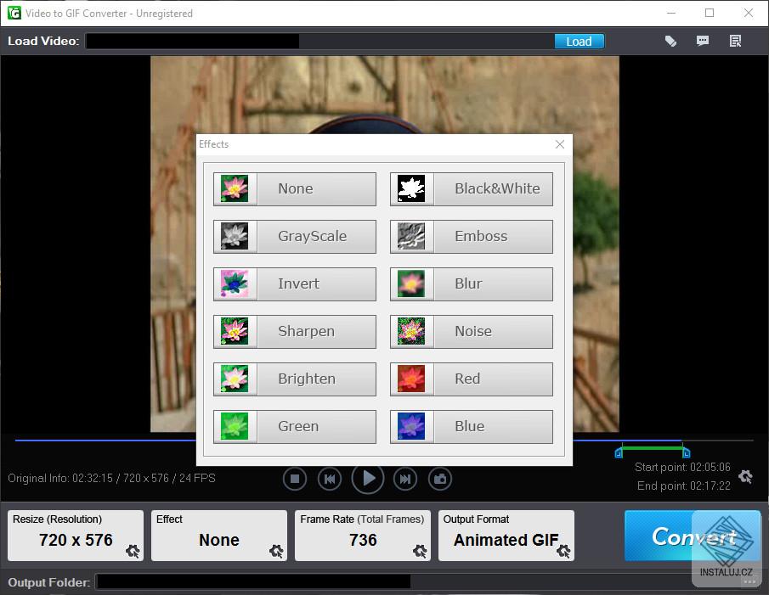The image size is (769, 595).
Task: Open Resize (Resolution) settings gear
Action: pyautogui.click(x=133, y=551)
